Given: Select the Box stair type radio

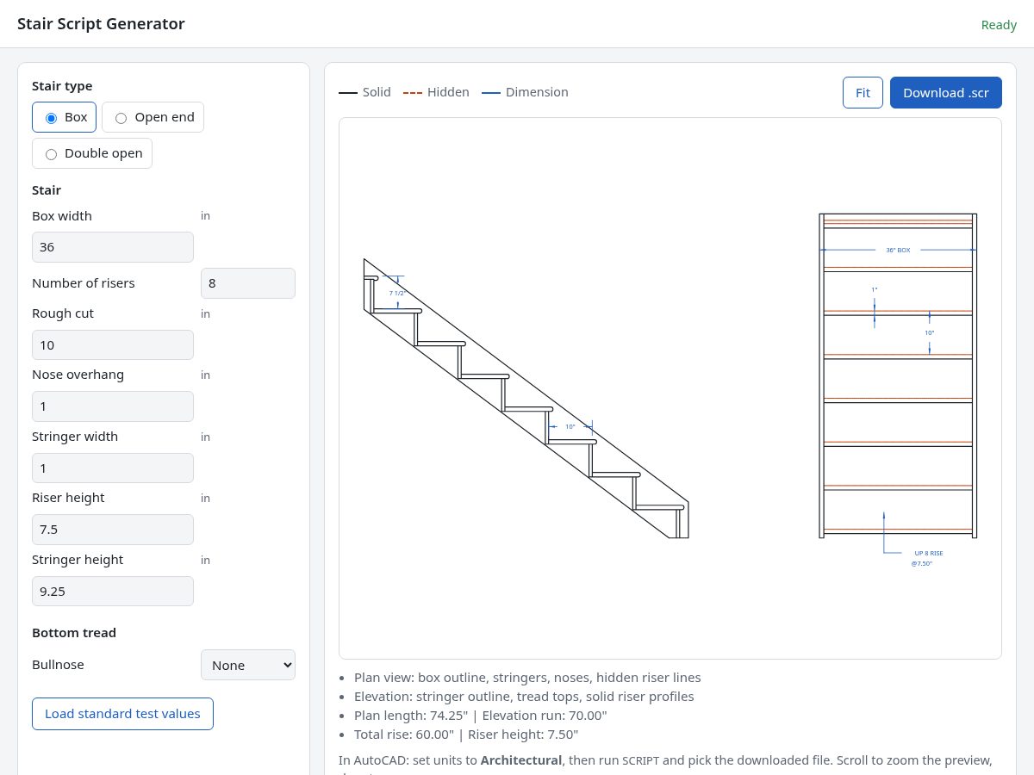Looking at the screenshot, I should click(64, 117).
